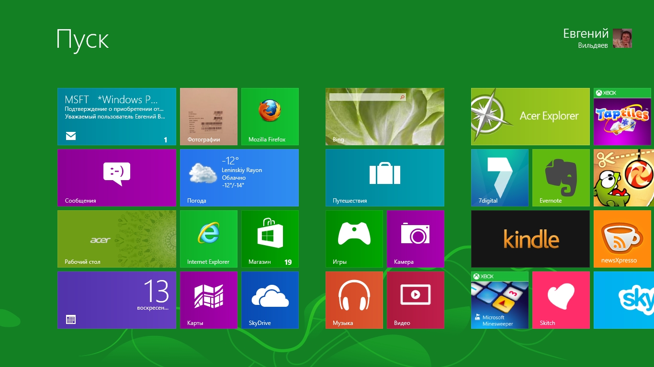The height and width of the screenshot is (367, 654).
Task: Open the calendar tile showing 13
Action: 117,300
